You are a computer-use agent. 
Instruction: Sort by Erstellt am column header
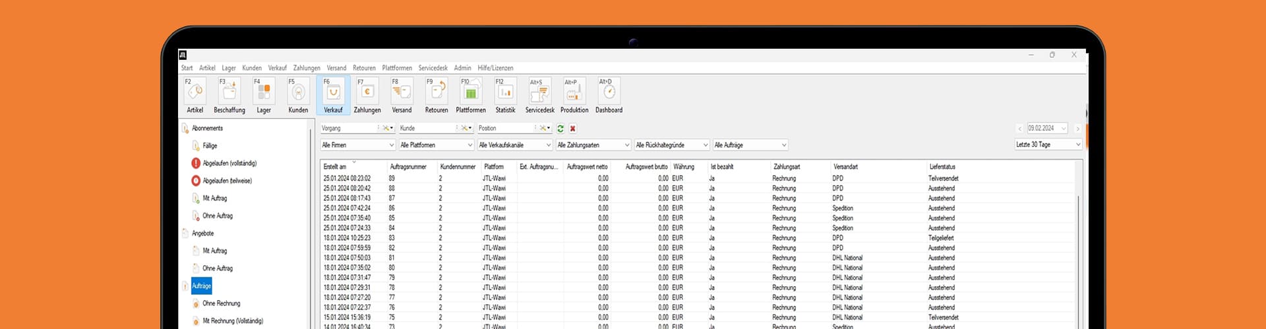pyautogui.click(x=335, y=167)
